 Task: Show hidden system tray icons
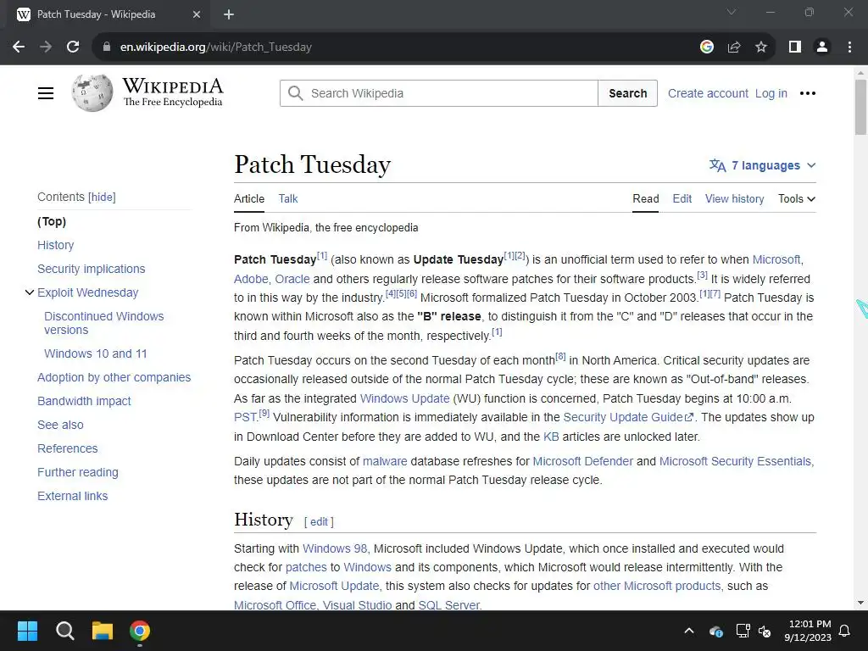[689, 631]
